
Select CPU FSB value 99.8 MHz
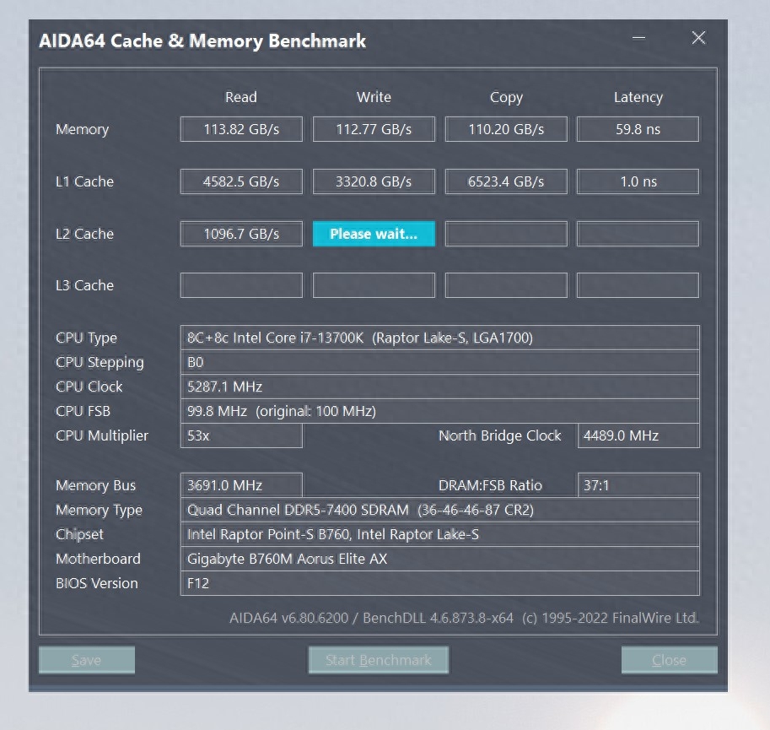440,411
